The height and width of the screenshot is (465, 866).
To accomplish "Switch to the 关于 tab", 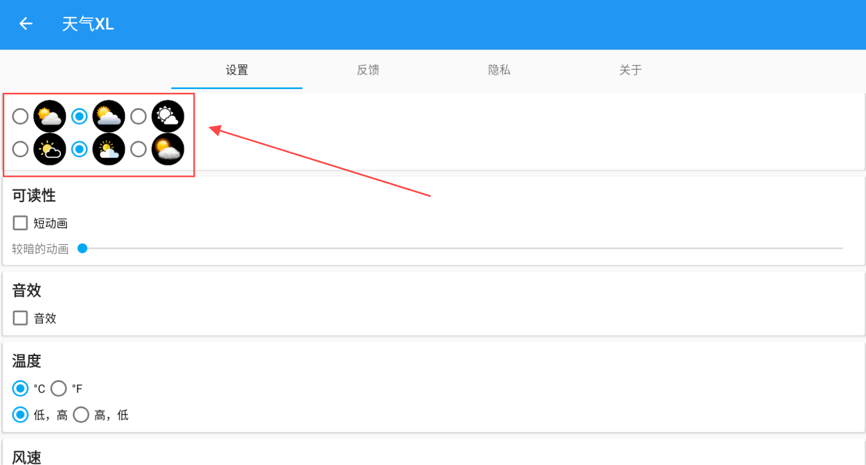I will 631,70.
